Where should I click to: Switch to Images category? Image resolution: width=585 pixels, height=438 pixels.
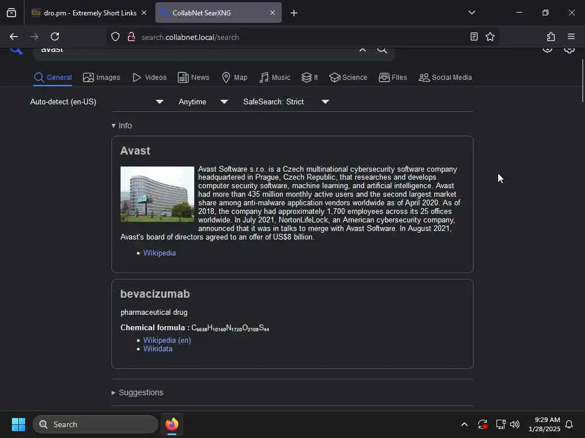(x=102, y=78)
